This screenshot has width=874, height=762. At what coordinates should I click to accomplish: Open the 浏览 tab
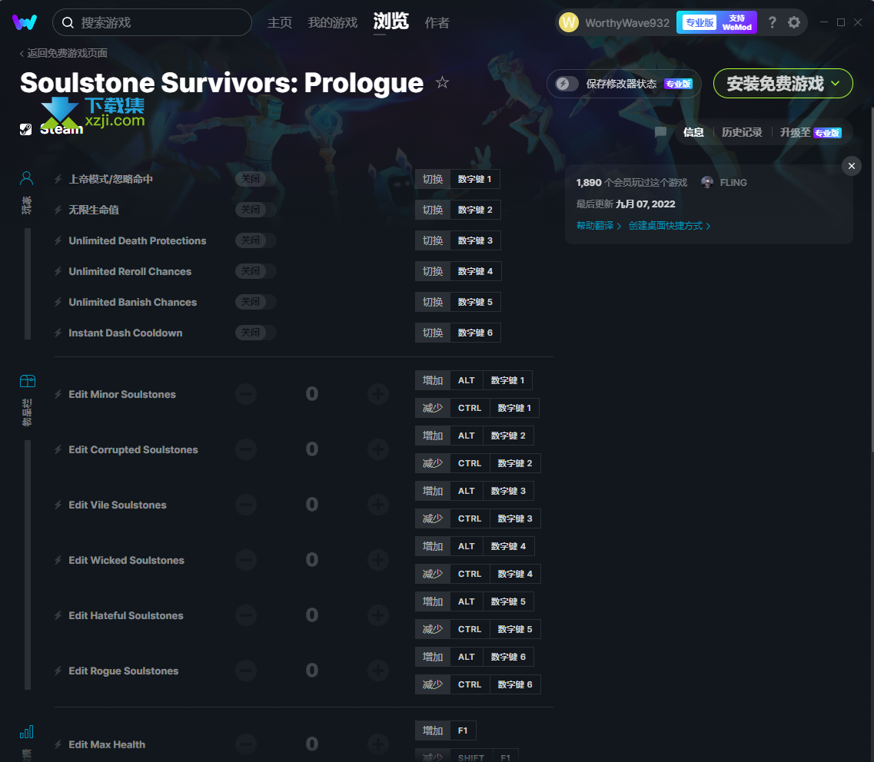click(390, 22)
